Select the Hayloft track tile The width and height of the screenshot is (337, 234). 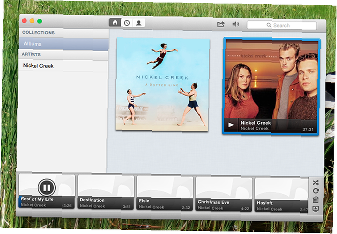281,195
